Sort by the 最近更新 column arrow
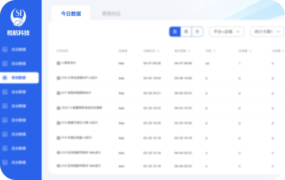This screenshot has height=180, width=285. tap(189, 51)
